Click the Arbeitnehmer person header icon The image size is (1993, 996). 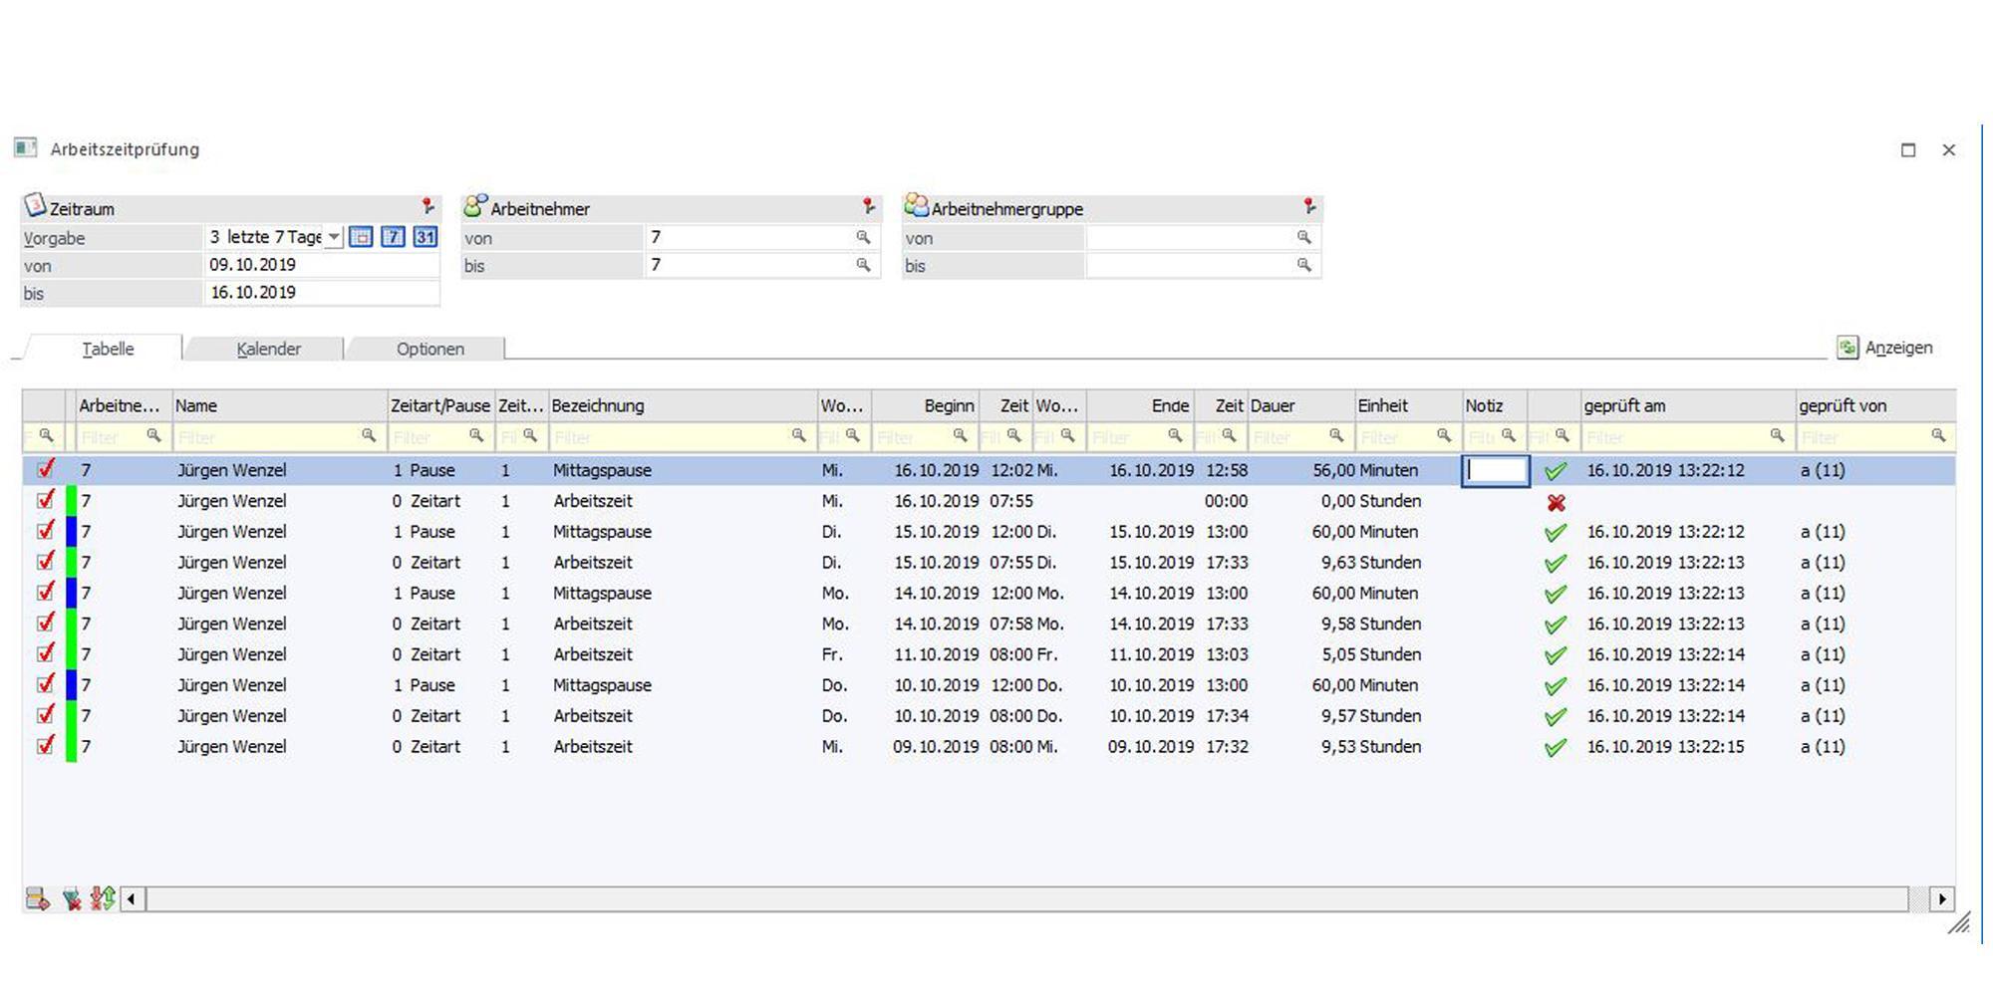click(x=475, y=205)
